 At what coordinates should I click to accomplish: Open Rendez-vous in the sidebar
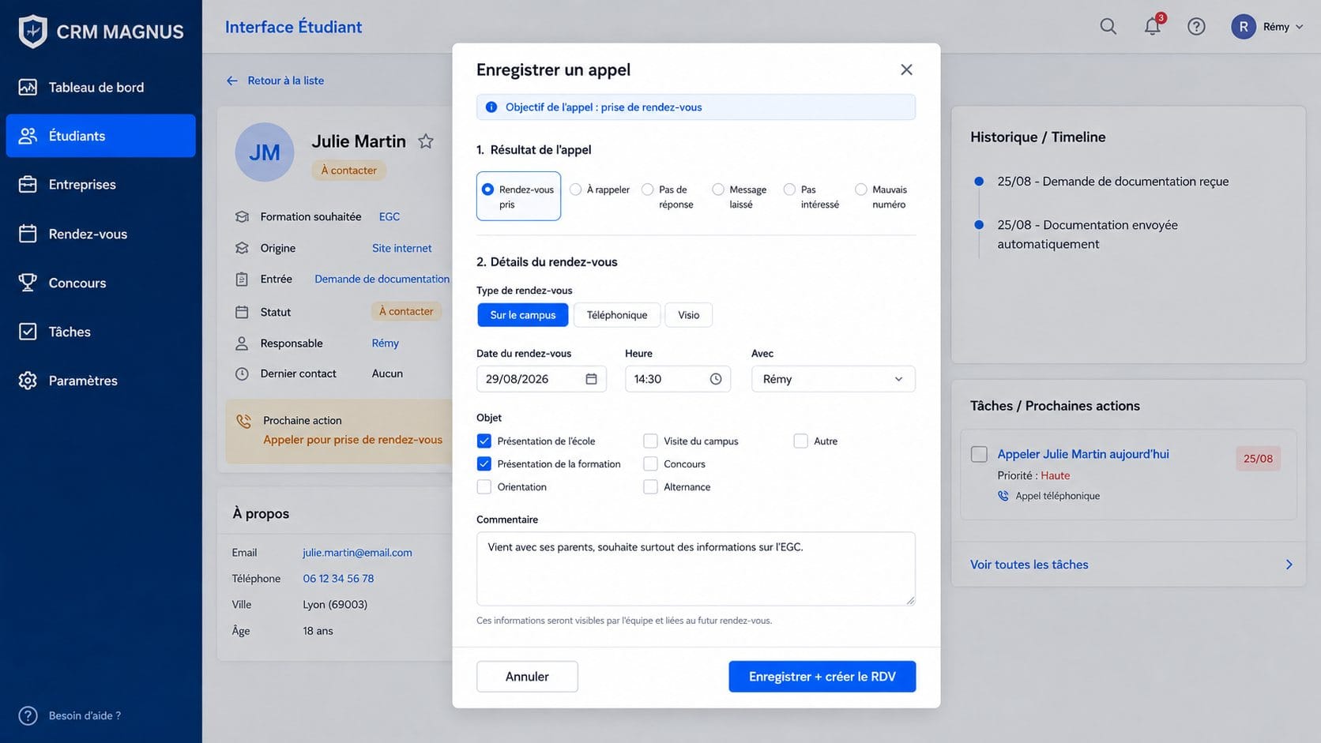pyautogui.click(x=100, y=234)
